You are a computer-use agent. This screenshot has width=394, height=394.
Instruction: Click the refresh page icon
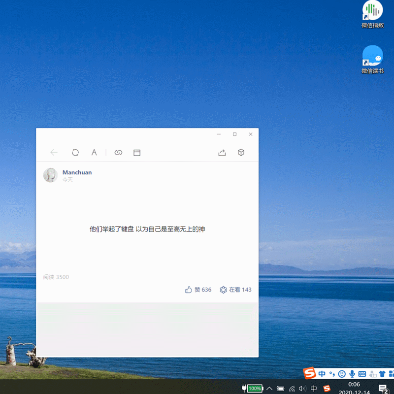[75, 153]
